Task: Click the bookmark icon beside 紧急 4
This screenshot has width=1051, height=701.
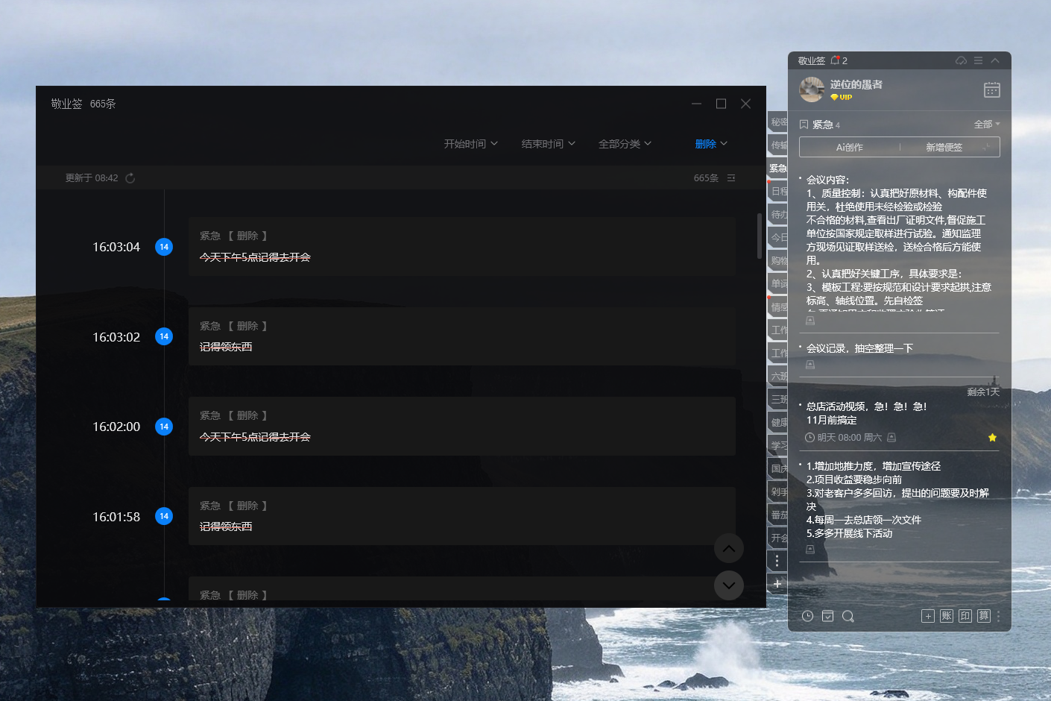Action: (x=804, y=125)
